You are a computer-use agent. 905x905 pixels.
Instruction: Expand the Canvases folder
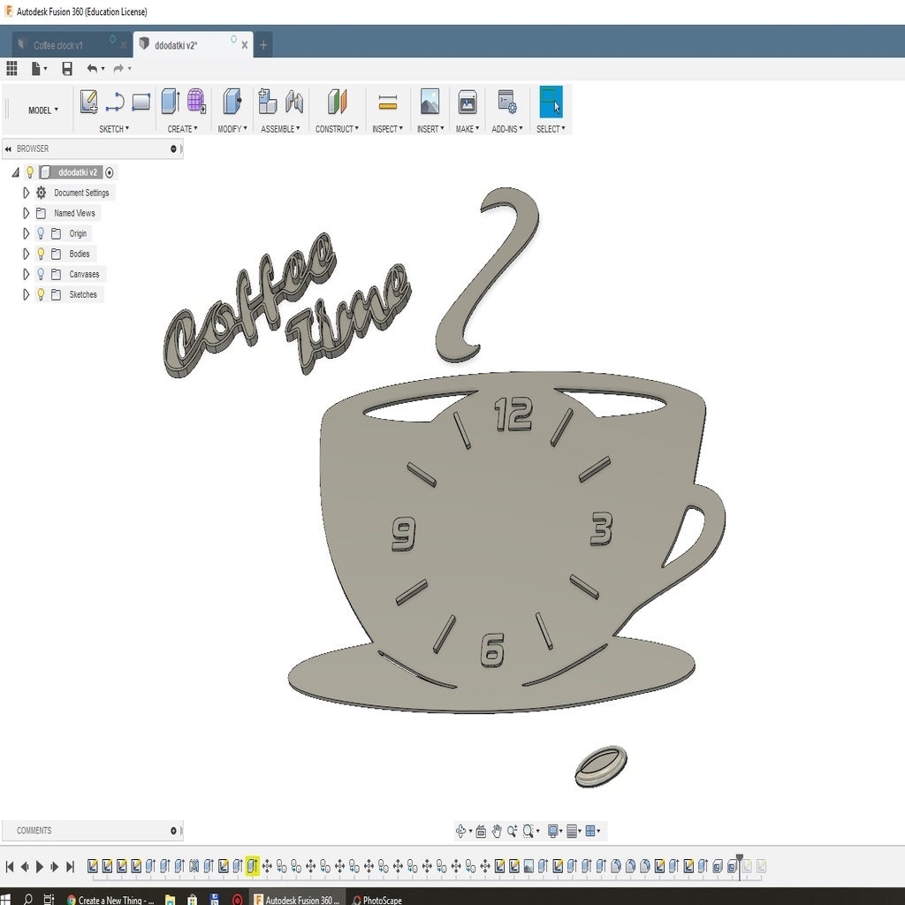point(26,274)
